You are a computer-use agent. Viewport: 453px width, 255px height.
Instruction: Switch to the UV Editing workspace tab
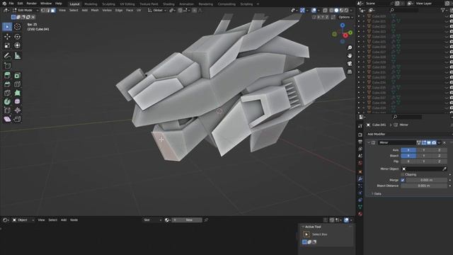pos(127,4)
